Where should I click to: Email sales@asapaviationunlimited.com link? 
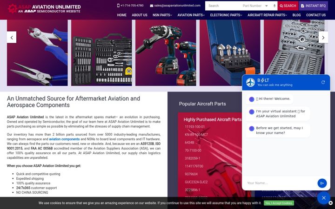[x=177, y=6]
